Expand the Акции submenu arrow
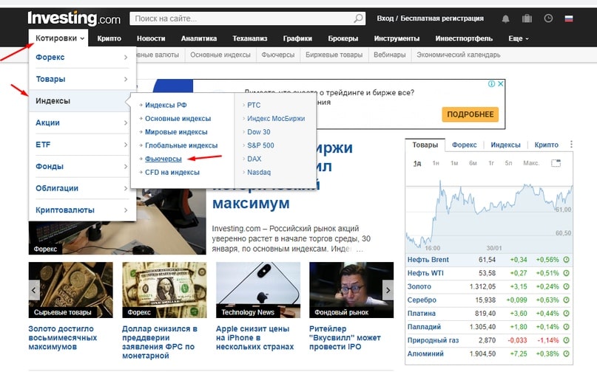The height and width of the screenshot is (383, 597). [x=126, y=123]
